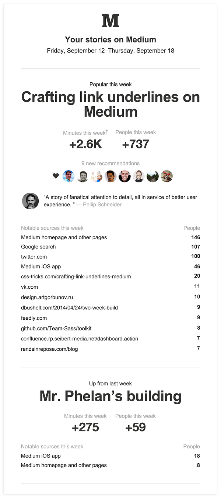Click the randsinrepose.com/blog source link
This screenshot has width=221, height=498.
coord(49,349)
